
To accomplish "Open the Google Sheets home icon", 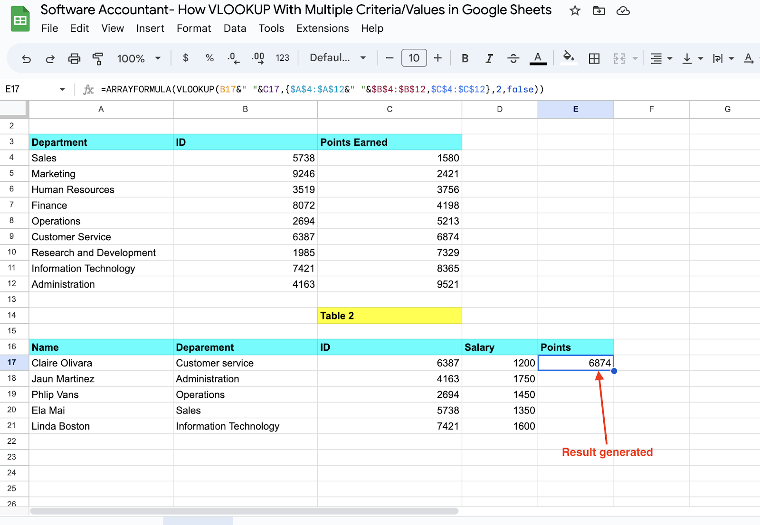I will (20, 19).
